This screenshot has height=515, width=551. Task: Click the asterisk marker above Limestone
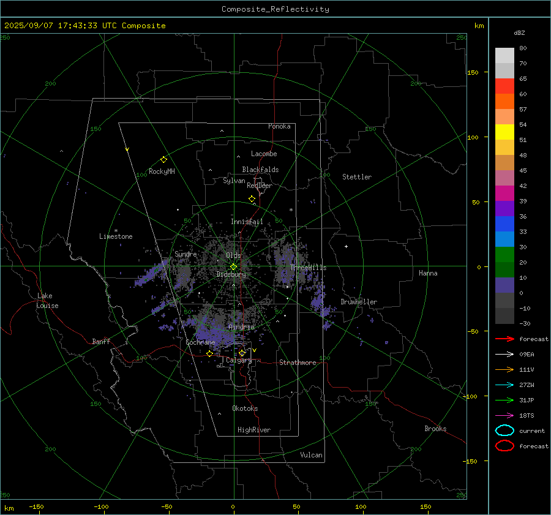[x=116, y=231]
